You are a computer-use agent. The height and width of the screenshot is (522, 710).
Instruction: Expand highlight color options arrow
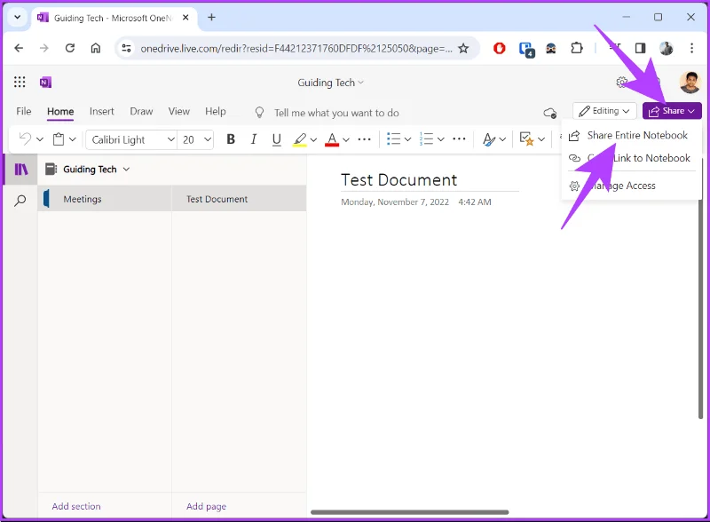pyautogui.click(x=313, y=139)
